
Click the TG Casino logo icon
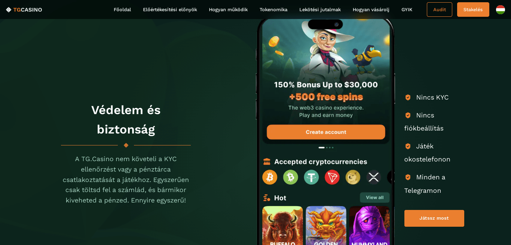click(x=9, y=10)
